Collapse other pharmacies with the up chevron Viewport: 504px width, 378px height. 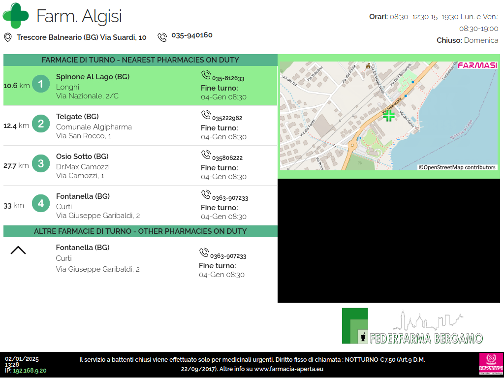(18, 251)
